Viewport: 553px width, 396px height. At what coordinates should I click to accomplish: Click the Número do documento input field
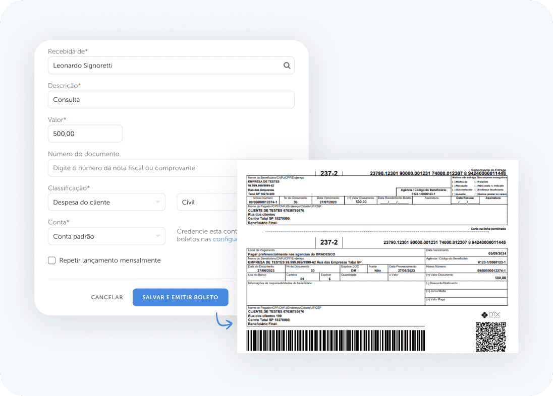[x=141, y=168]
